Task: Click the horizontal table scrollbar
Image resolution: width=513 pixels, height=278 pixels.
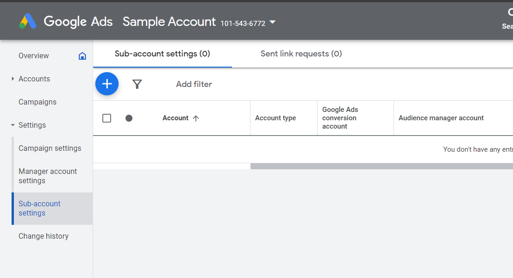Action: point(382,166)
